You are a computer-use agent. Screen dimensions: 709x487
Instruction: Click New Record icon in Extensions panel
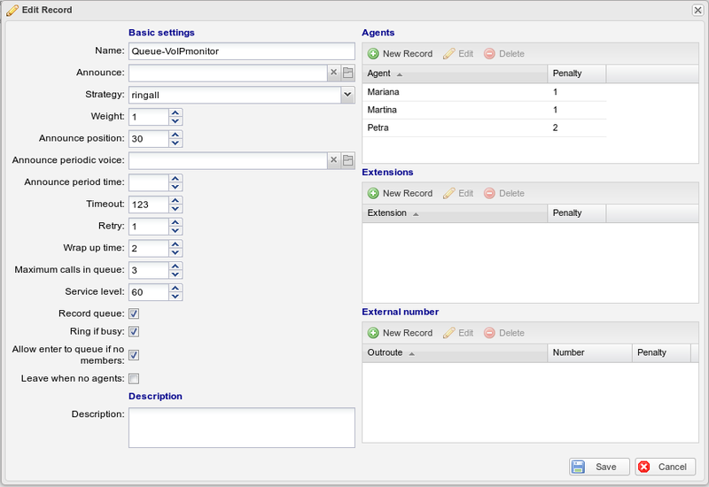click(373, 193)
